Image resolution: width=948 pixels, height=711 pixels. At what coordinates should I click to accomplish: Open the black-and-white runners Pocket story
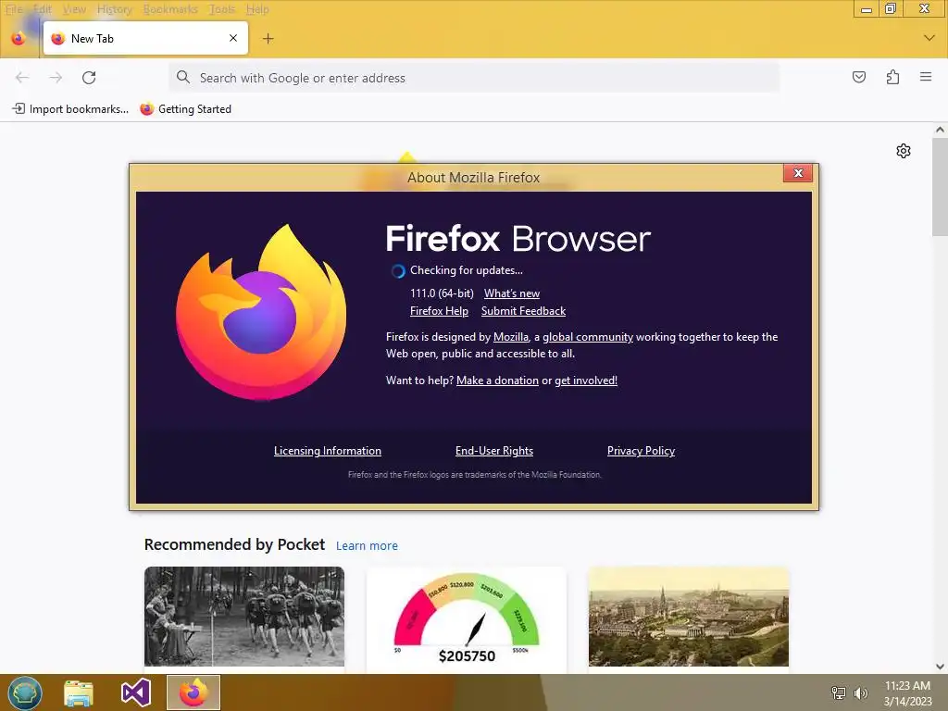244,616
